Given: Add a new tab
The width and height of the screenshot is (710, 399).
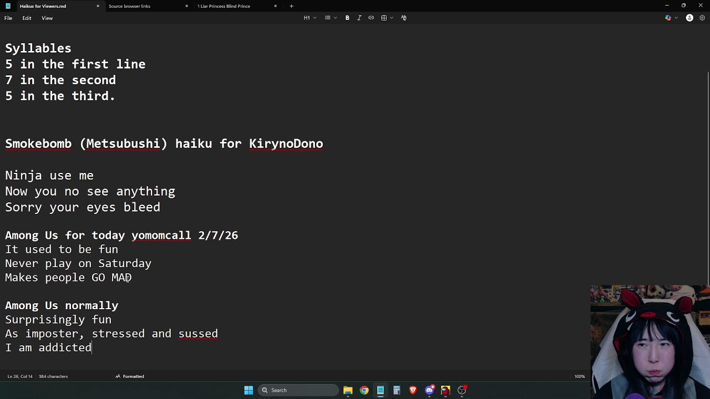Looking at the screenshot, I should click(291, 6).
